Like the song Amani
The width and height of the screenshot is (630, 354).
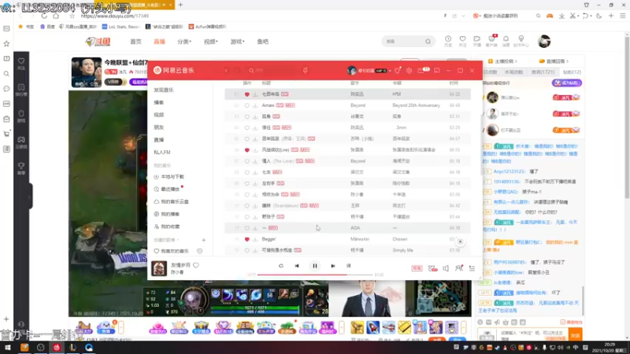(246, 105)
